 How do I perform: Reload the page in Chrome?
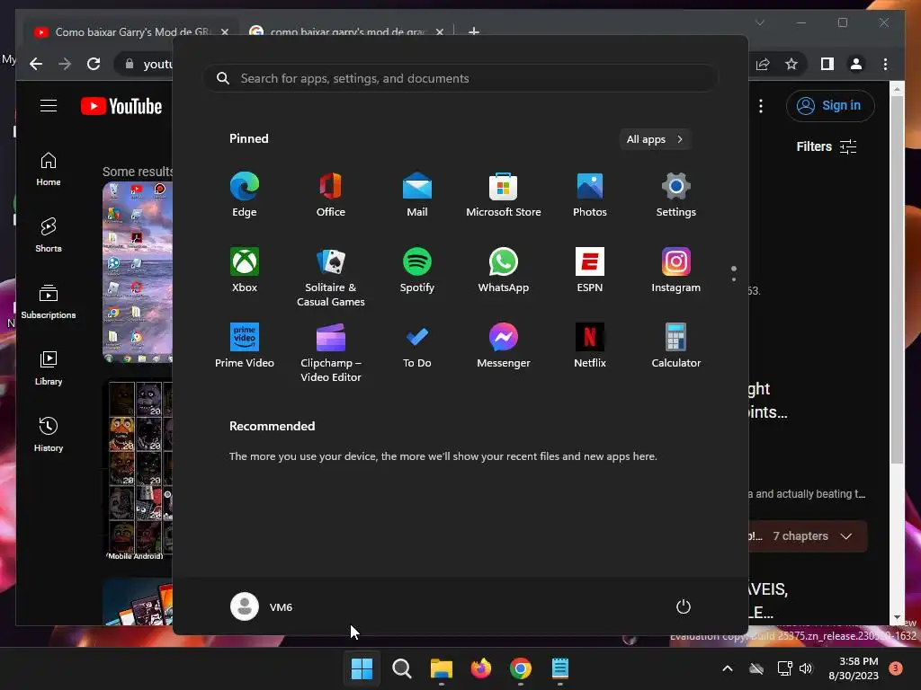pyautogui.click(x=94, y=64)
